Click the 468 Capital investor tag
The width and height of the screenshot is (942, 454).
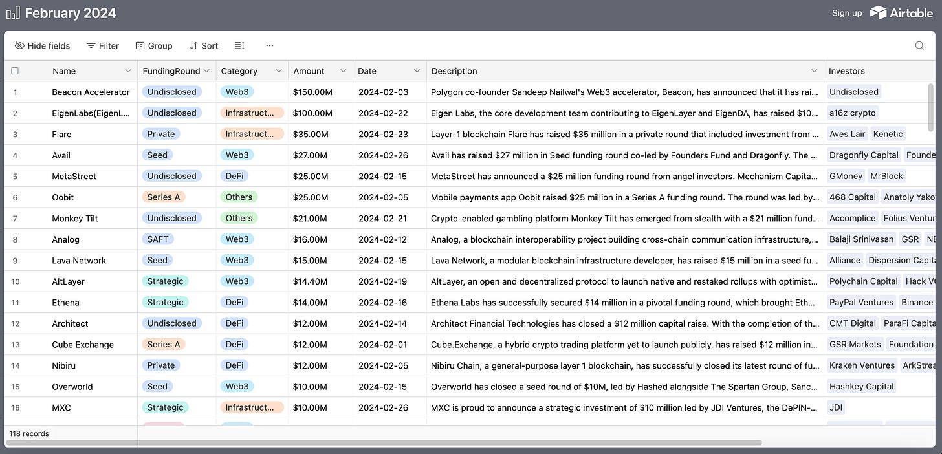click(x=853, y=197)
